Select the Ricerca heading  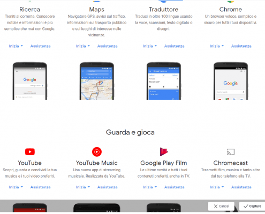click(x=29, y=10)
